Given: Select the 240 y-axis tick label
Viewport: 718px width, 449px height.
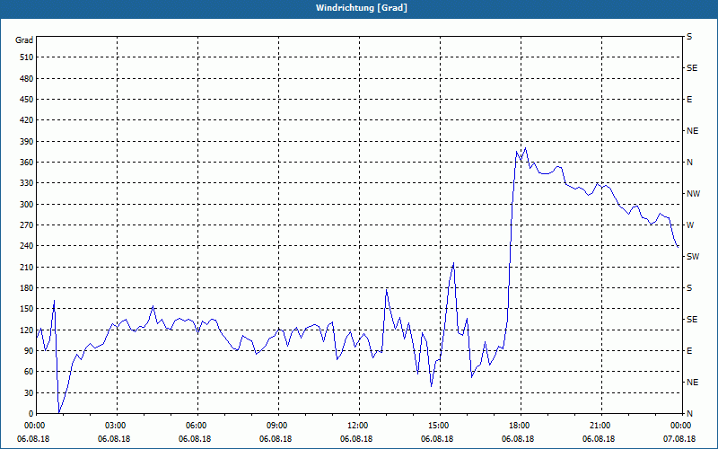Looking at the screenshot, I should (27, 246).
